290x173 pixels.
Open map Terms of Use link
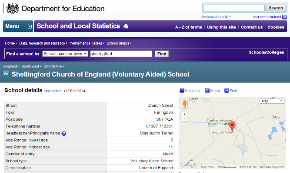(x=248, y=167)
